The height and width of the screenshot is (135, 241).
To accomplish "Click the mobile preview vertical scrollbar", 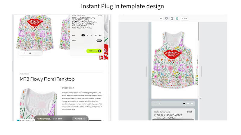I will [x=199, y=31].
